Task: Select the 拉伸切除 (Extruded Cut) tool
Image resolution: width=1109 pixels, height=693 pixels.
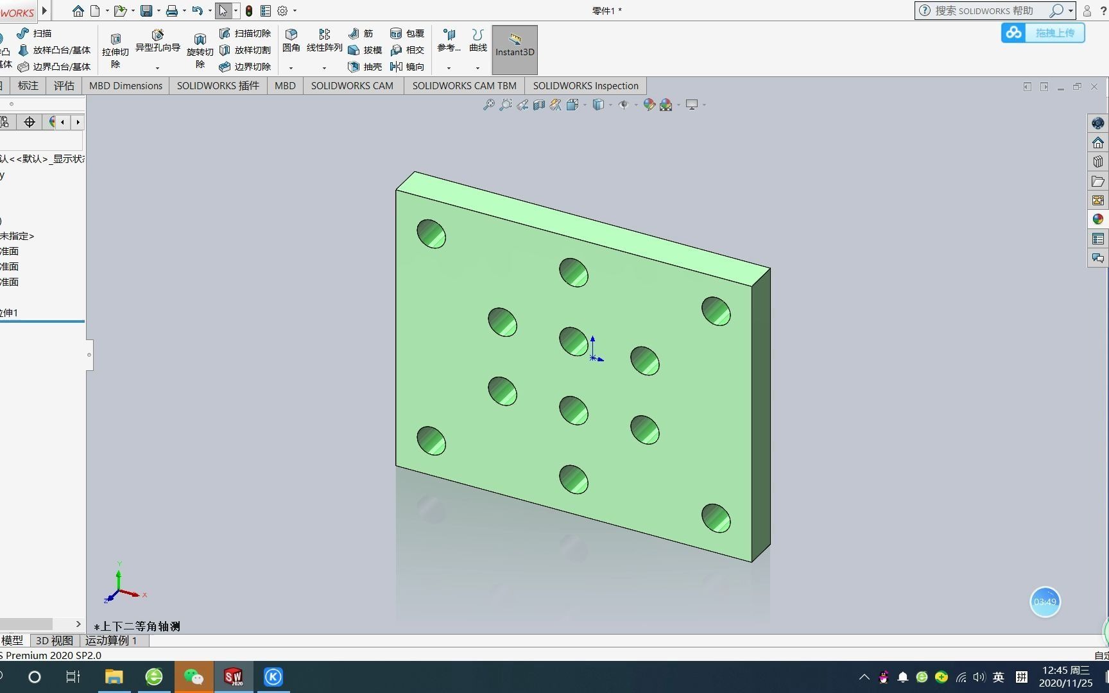Action: (115, 49)
